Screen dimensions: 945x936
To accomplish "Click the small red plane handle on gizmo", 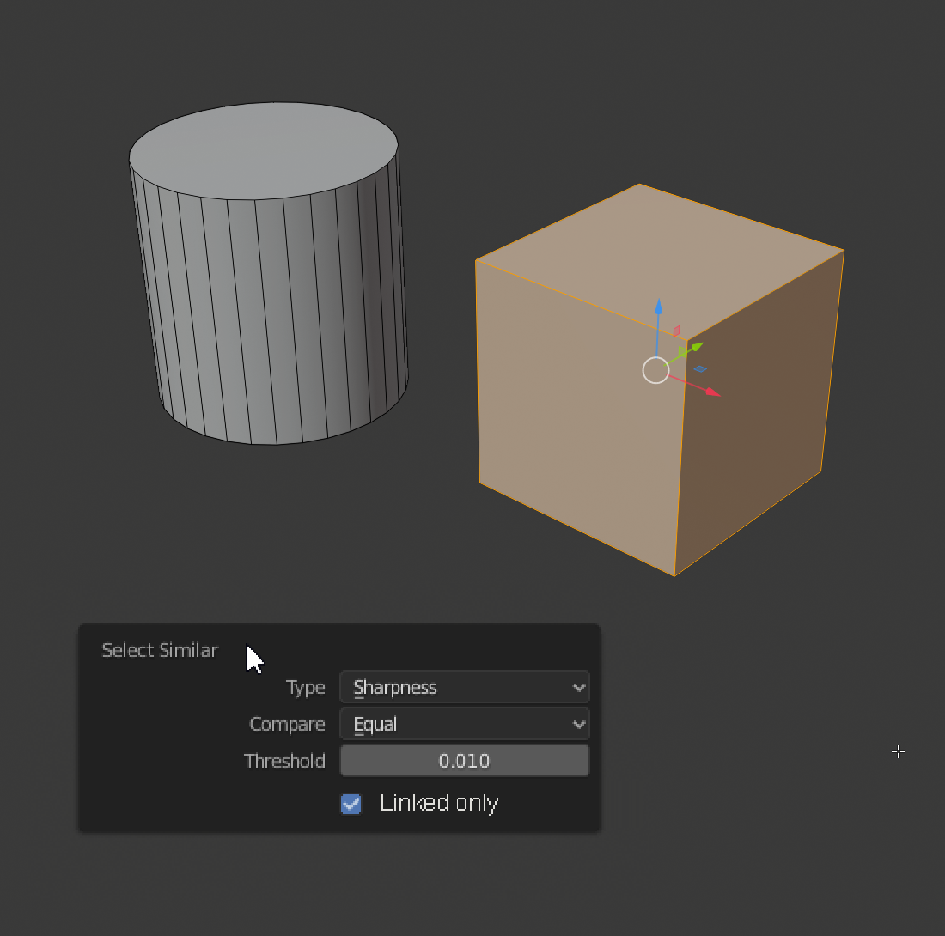I will [676, 331].
